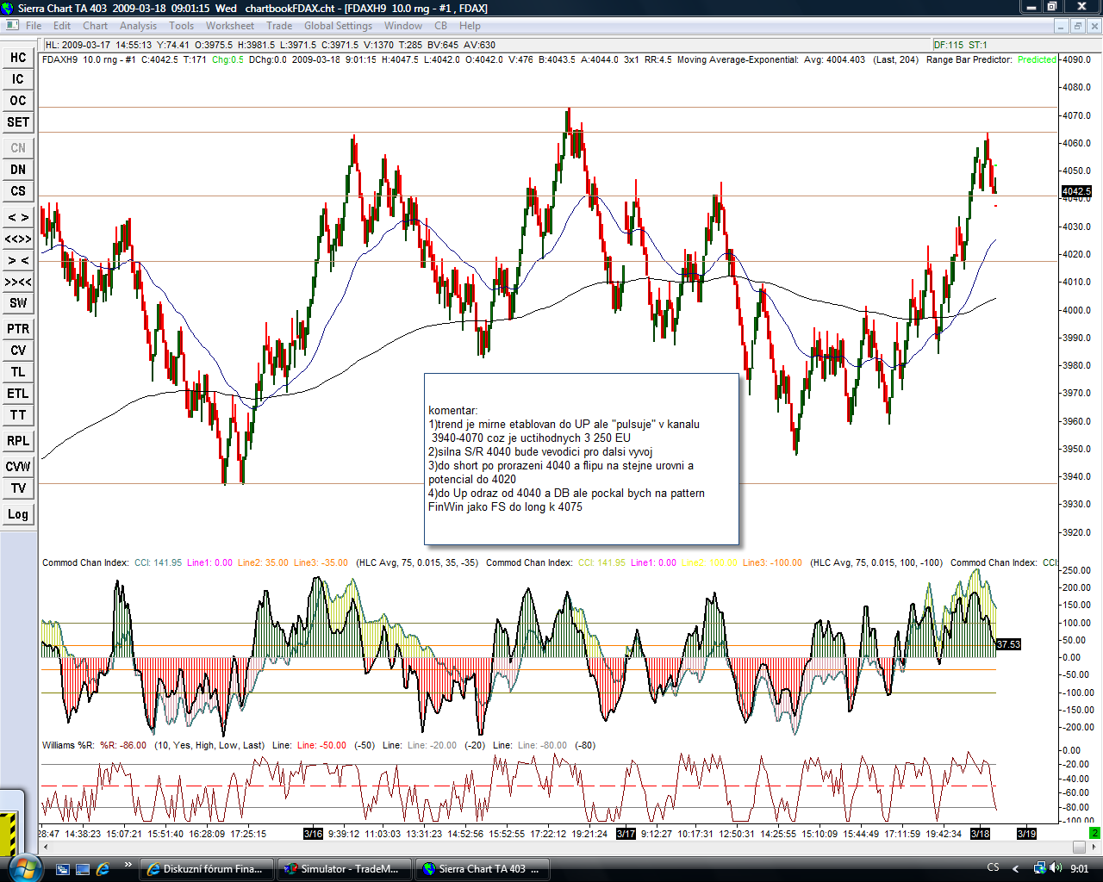1103x882 pixels.
Task: Click the 'DF:115 ST:1' status text
Action: point(961,45)
